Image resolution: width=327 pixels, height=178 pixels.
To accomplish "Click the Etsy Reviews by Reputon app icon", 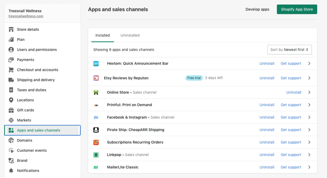I will click(x=96, y=78).
